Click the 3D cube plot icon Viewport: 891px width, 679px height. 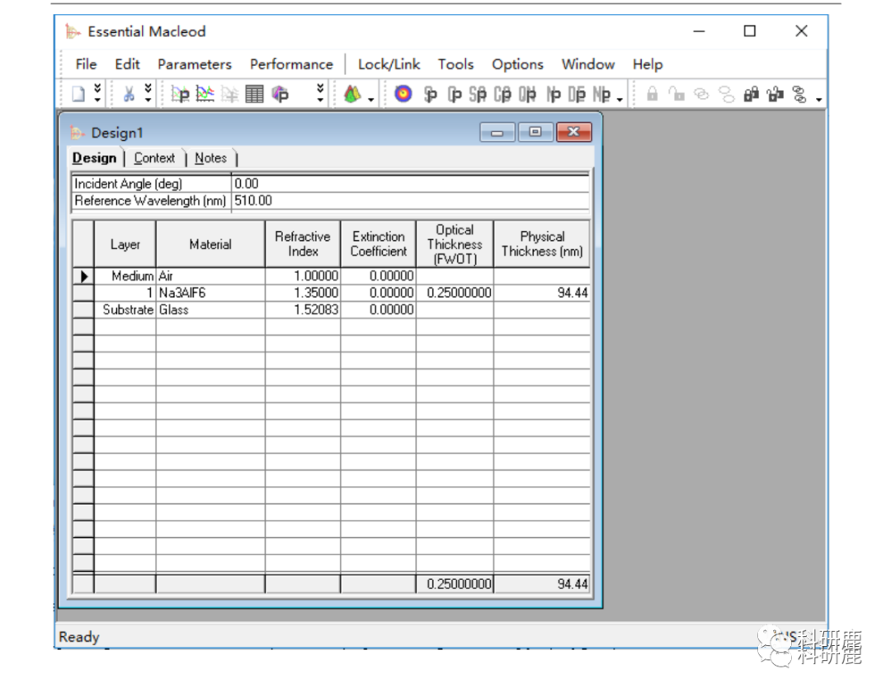(280, 94)
